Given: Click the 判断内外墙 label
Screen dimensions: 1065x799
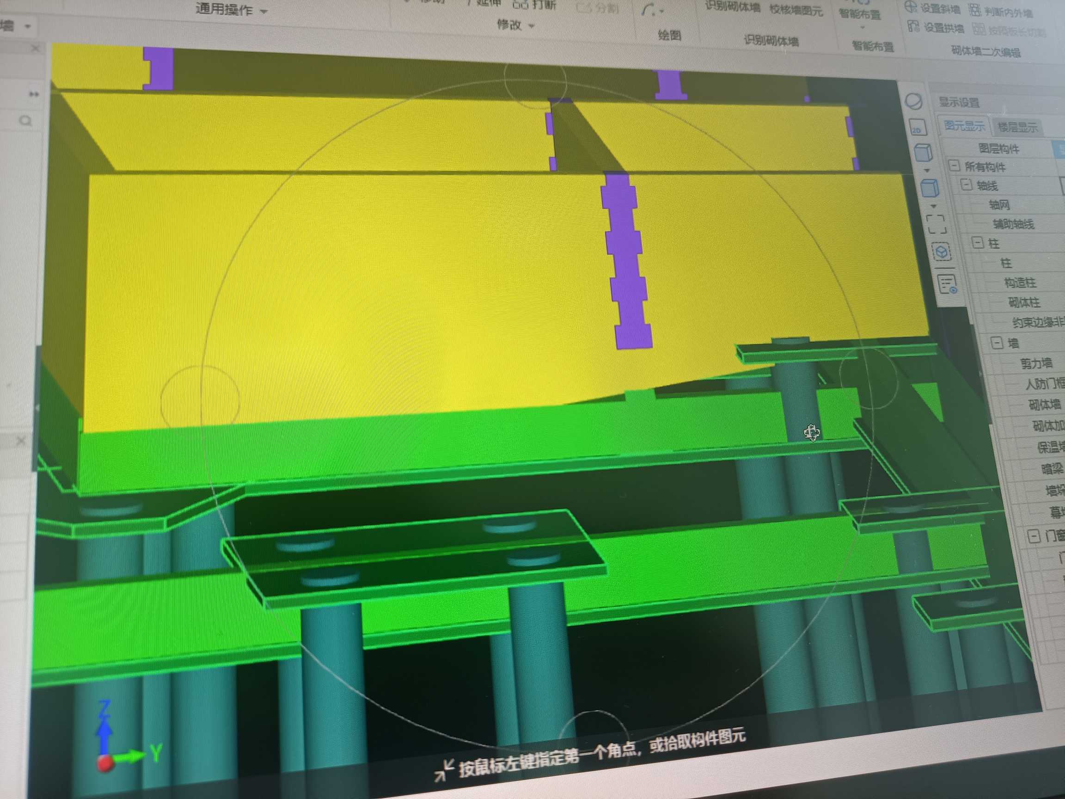Looking at the screenshot, I should click(1008, 12).
